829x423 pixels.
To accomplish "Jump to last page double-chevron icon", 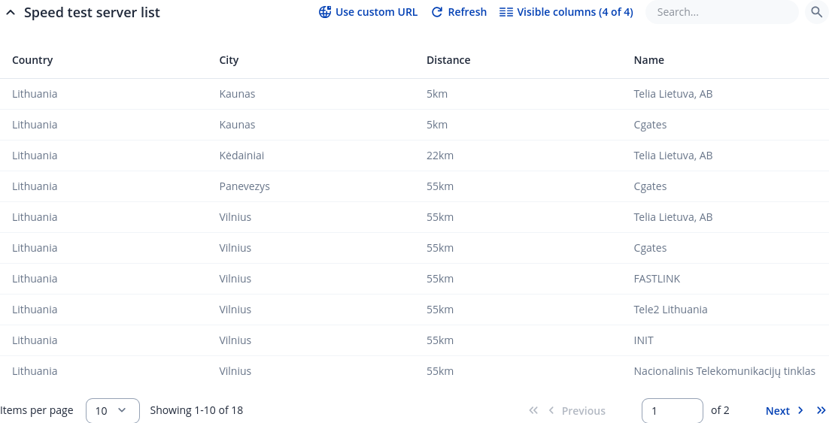I will click(x=821, y=410).
